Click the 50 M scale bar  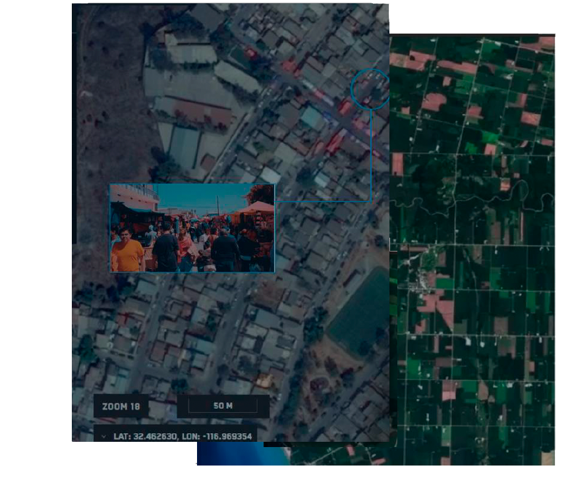point(223,406)
